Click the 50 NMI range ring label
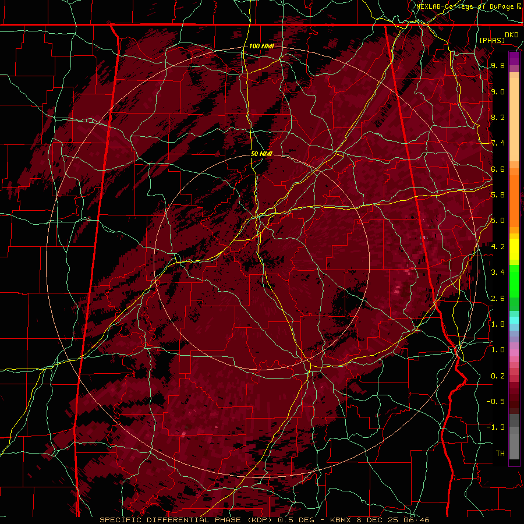The height and width of the screenshot is (524, 524). 261,154
